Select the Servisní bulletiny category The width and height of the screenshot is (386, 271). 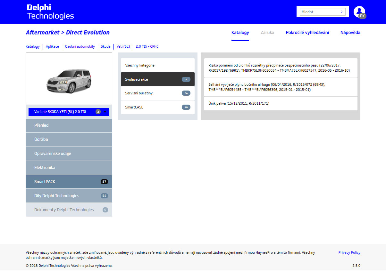(158, 93)
